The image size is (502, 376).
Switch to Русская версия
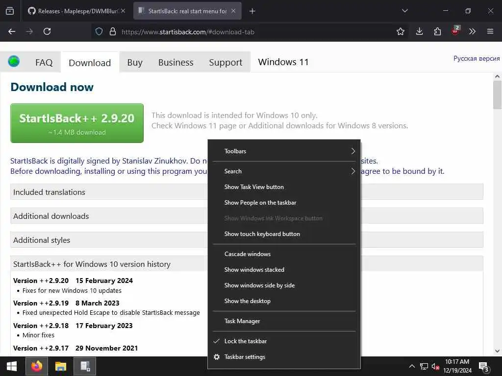click(x=477, y=58)
